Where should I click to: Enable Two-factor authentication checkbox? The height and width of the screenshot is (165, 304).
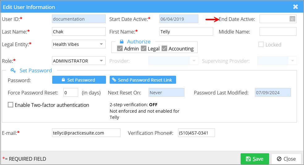click(x=11, y=105)
